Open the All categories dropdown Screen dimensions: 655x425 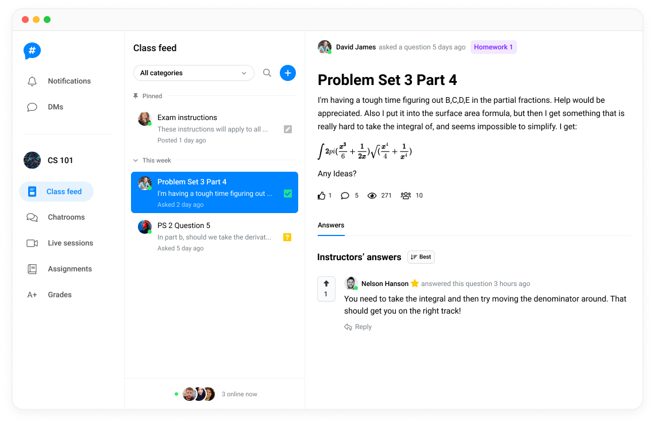click(x=194, y=73)
